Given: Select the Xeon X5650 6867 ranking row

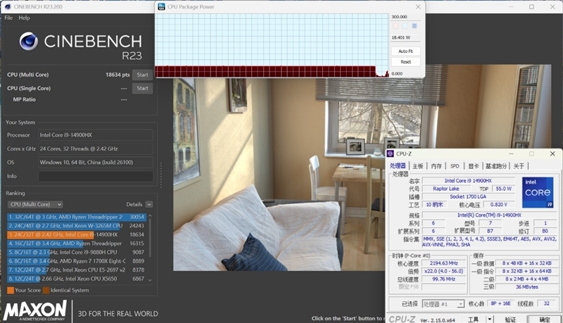Looking at the screenshot, I should 77,279.
